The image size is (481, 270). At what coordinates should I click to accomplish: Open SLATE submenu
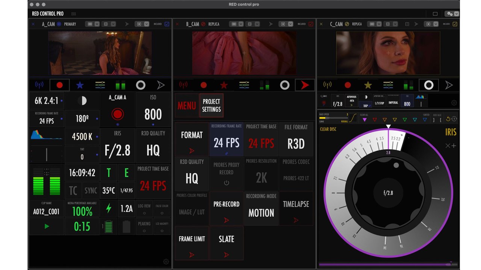click(226, 243)
